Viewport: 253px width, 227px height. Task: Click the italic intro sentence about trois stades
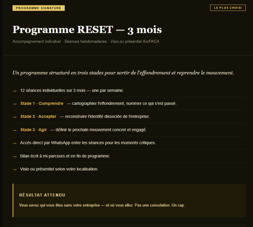pyautogui.click(x=123, y=73)
